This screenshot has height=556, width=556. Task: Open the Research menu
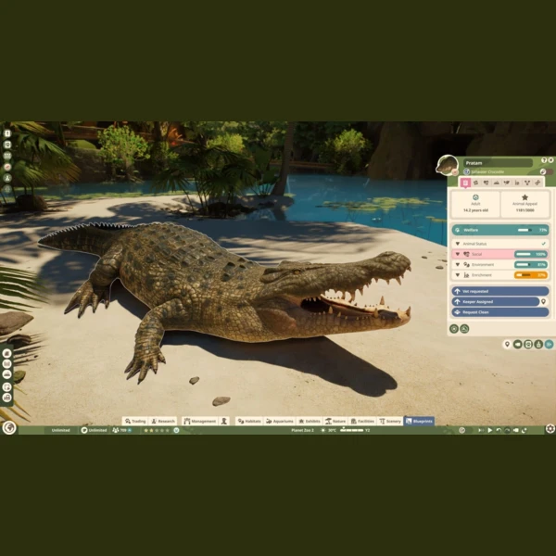tap(163, 421)
